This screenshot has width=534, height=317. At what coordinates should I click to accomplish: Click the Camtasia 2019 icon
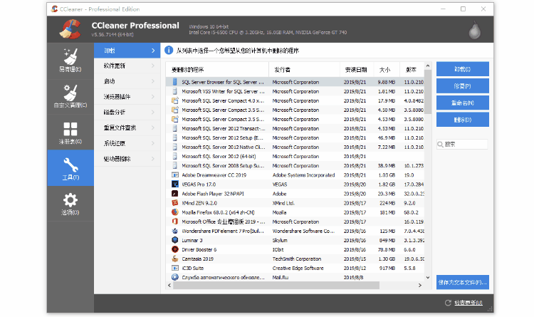point(174,259)
